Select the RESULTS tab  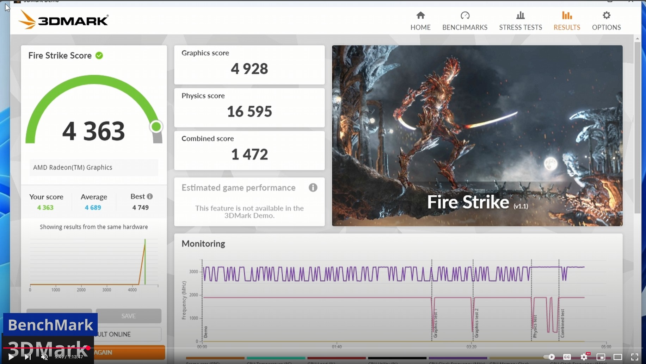(567, 21)
